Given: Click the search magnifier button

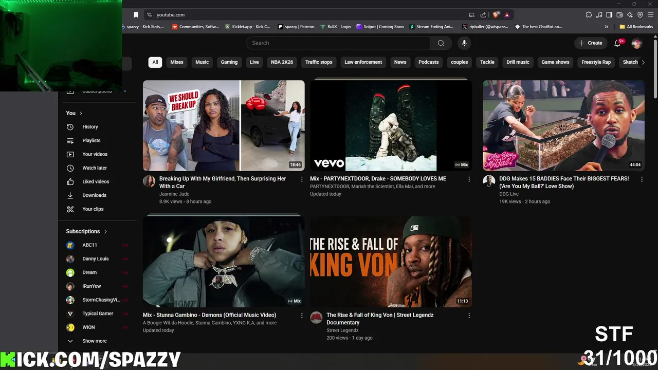Looking at the screenshot, I should pyautogui.click(x=441, y=43).
